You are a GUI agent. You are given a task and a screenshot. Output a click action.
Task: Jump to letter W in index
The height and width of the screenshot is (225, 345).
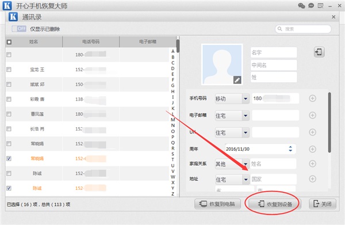(173, 177)
